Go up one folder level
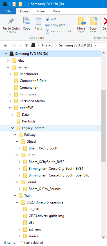The height and width of the screenshot is (246, 107). [26, 45]
